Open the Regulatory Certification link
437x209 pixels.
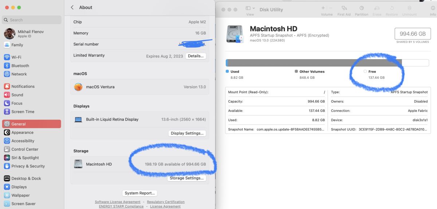[x=166, y=202]
